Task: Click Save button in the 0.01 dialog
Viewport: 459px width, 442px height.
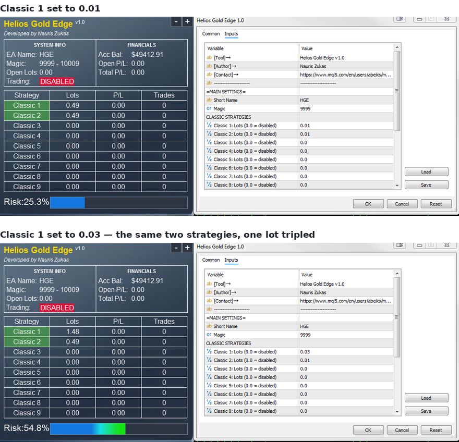Action: (426, 185)
